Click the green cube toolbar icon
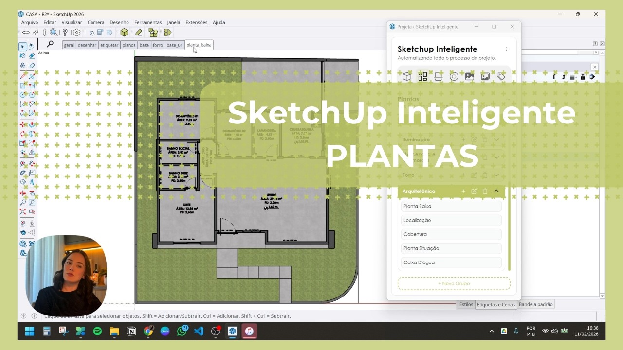Screen dimensions: 623x350 click(124, 33)
